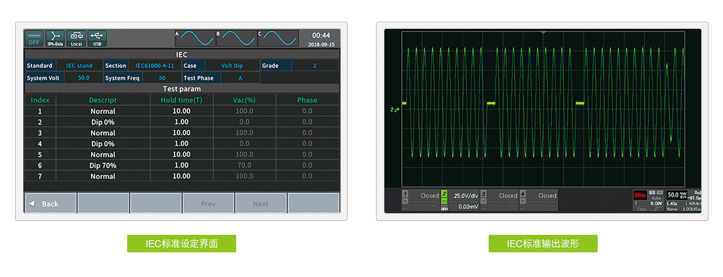Select the System Volt value 50.0
This screenshot has height=277, width=723.
[x=83, y=78]
